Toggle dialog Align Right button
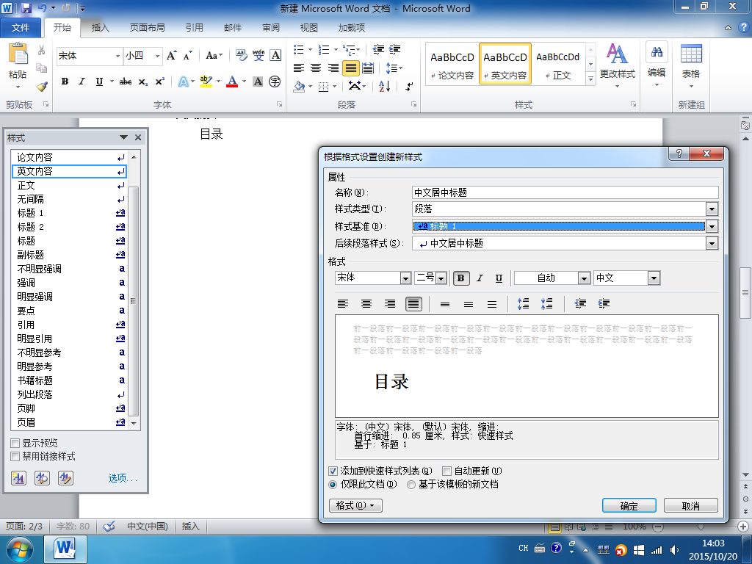This screenshot has height=564, width=752. pyautogui.click(x=390, y=303)
